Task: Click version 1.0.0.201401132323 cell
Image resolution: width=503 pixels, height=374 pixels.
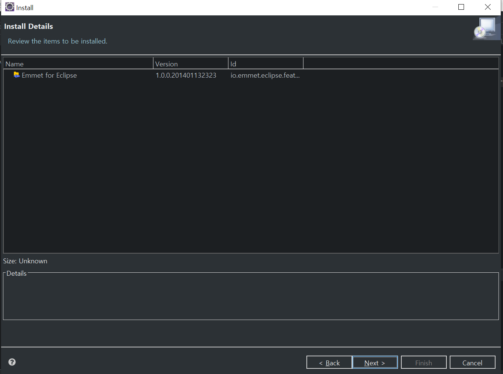Action: click(x=186, y=75)
